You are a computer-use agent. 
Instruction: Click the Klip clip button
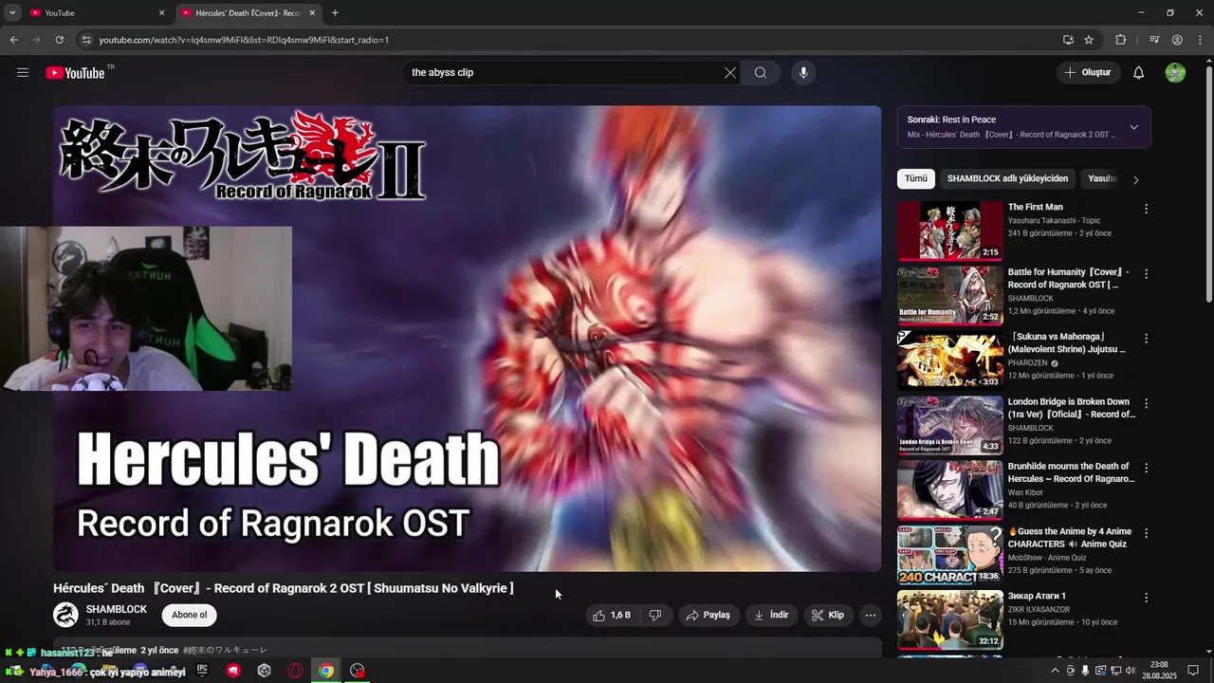pos(827,616)
